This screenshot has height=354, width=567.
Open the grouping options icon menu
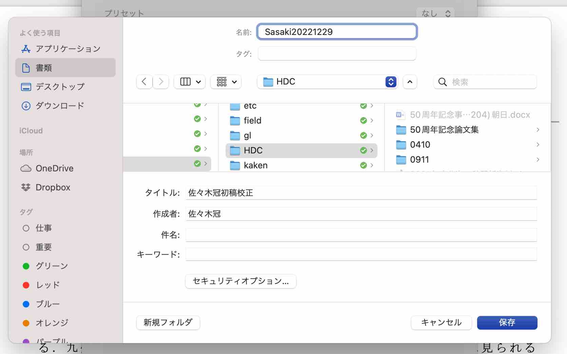point(226,82)
